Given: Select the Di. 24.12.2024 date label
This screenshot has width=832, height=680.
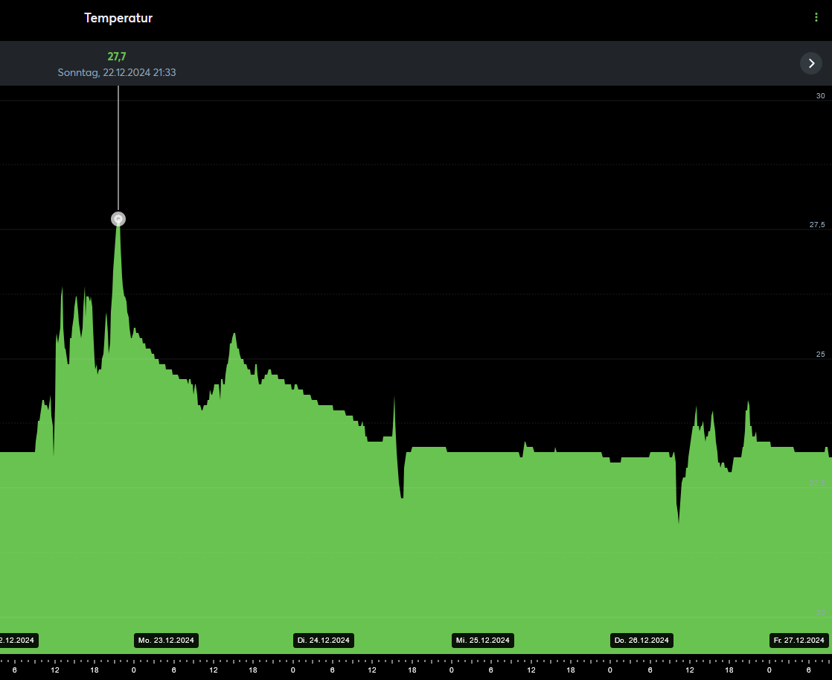Looking at the screenshot, I should (x=324, y=641).
